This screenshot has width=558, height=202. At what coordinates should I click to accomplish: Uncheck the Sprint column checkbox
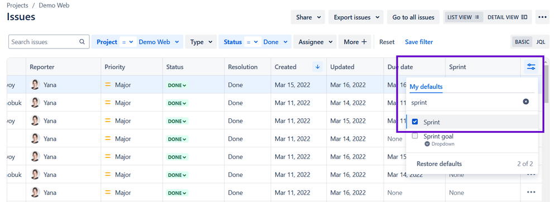pyautogui.click(x=415, y=122)
